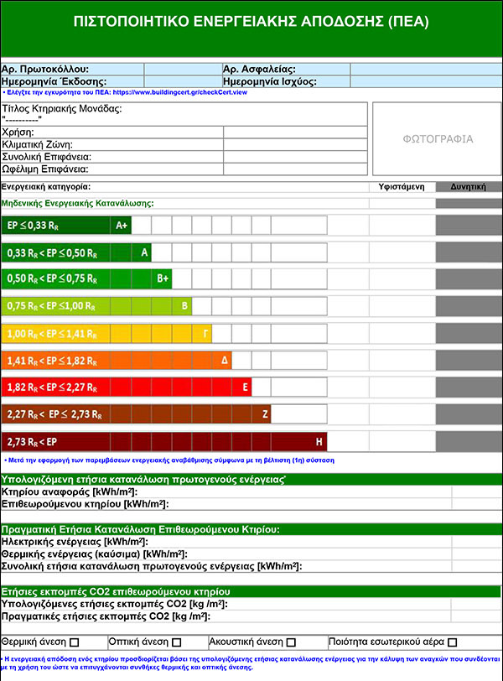Click the Μετά την εφαρμογή των παρεμβάσεων note
The image size is (503, 681).
169,460
